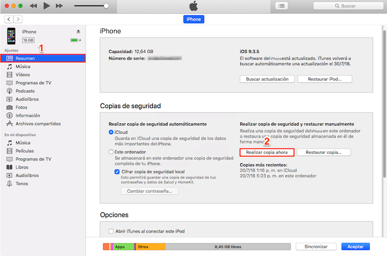Open the list view icon button
The width and height of the screenshot is (387, 256).
(282, 5)
